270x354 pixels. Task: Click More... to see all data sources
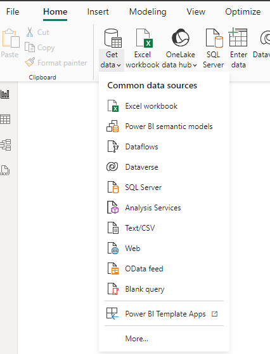pos(137,338)
